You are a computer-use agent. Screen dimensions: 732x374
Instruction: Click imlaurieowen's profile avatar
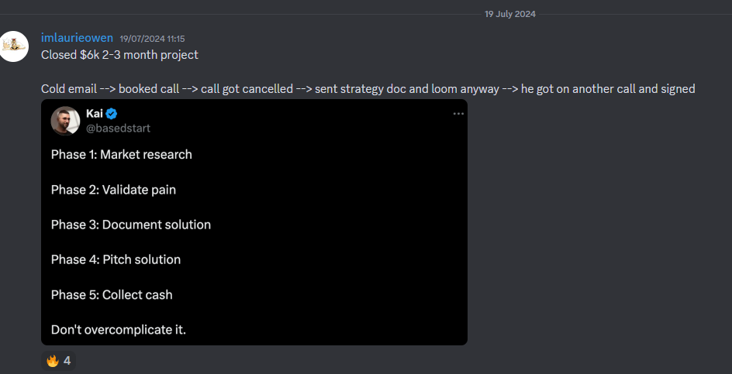pyautogui.click(x=15, y=46)
